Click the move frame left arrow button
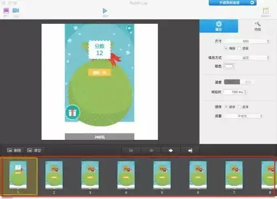 (x=151, y=150)
